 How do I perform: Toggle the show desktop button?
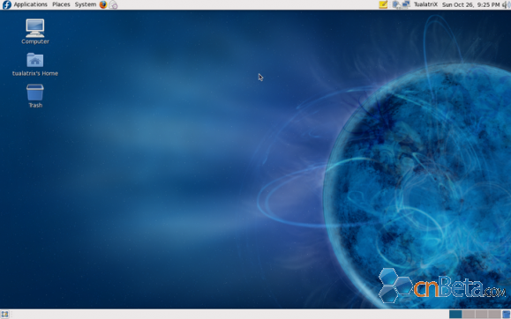[4, 314]
